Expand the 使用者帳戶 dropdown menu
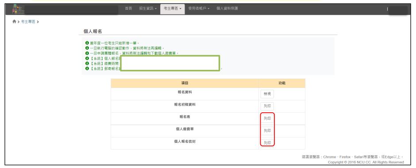The height and width of the screenshot is (168, 416). [199, 8]
